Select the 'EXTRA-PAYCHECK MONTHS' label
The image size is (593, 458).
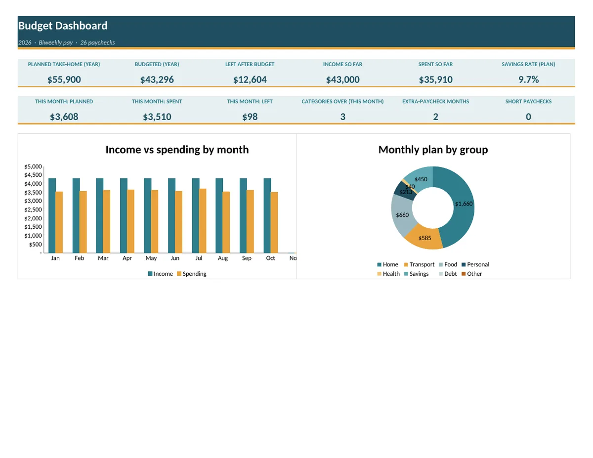(435, 101)
